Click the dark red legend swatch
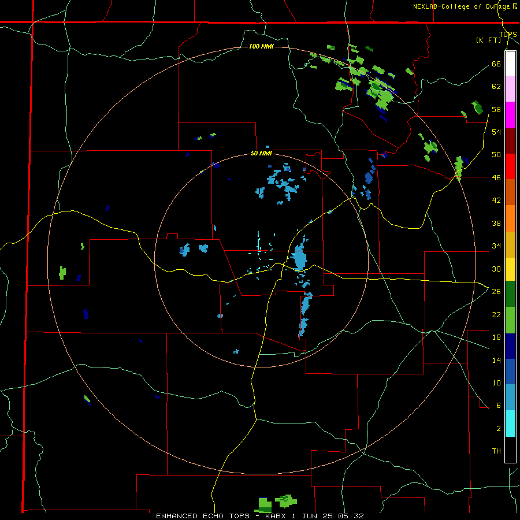 point(510,141)
